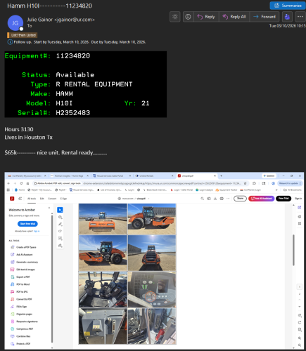This screenshot has width=306, height=351.
Task: Click the Ask AI Assistant button
Action: click(x=261, y=199)
